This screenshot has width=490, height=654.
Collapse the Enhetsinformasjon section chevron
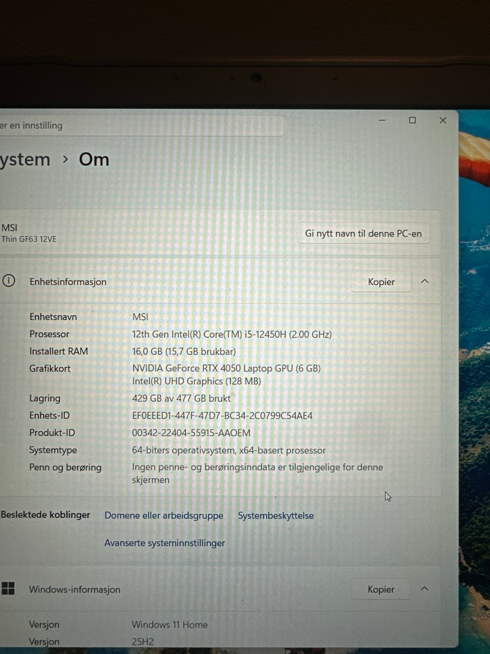tap(425, 282)
